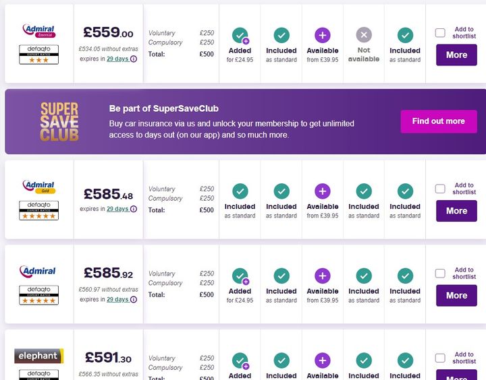This screenshot has width=486, height=380.
Task: Click the info icon beside £585.92 expiry
Action: pos(134,300)
